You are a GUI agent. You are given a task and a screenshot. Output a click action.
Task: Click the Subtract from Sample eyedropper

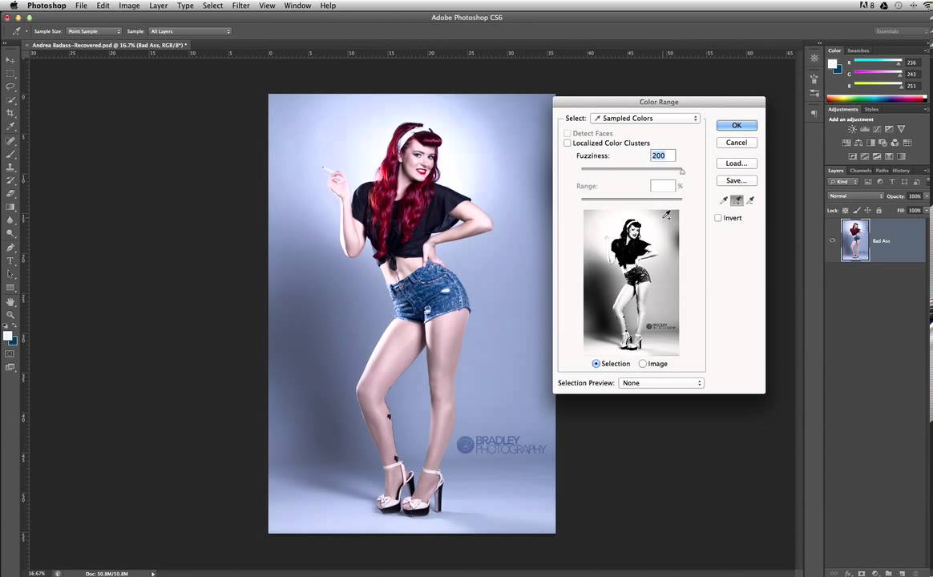click(750, 200)
